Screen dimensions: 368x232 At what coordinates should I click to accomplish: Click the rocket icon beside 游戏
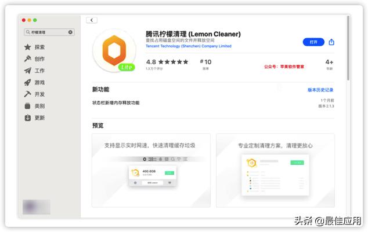tap(28, 82)
